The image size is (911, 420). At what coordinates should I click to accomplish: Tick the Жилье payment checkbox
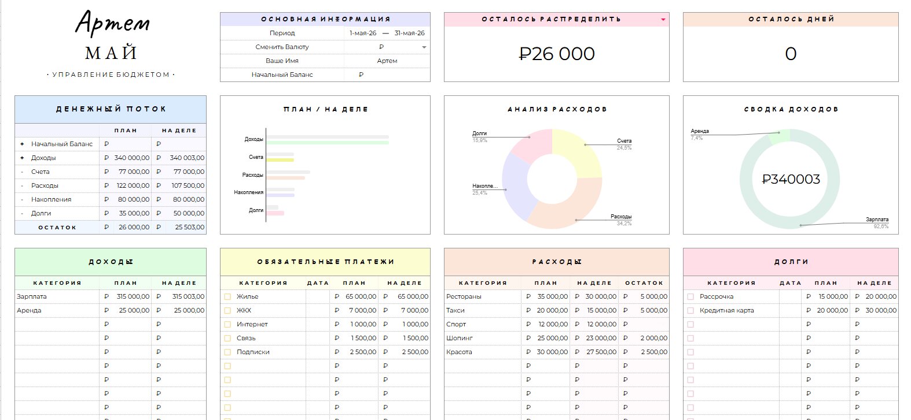coord(227,296)
